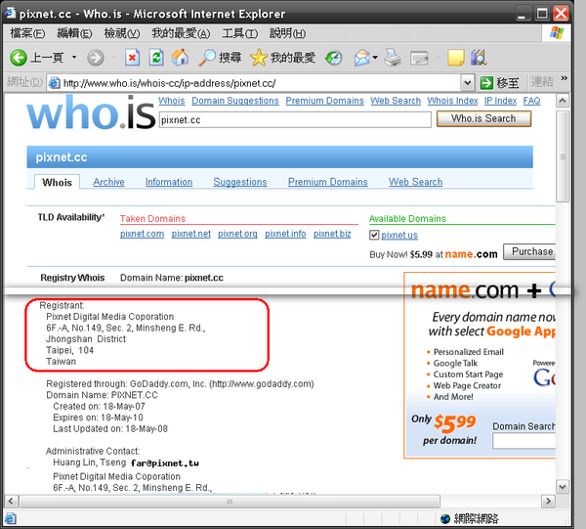586x529 pixels.
Task: Click the horizontal scrollbar thumb
Action: [x=230, y=501]
